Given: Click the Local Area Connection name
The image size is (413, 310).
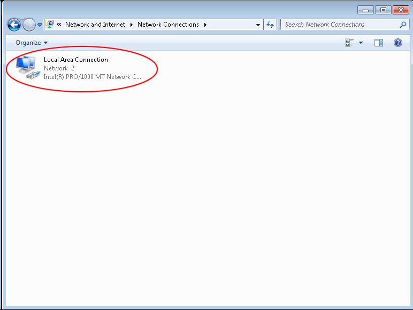Looking at the screenshot, I should point(76,60).
